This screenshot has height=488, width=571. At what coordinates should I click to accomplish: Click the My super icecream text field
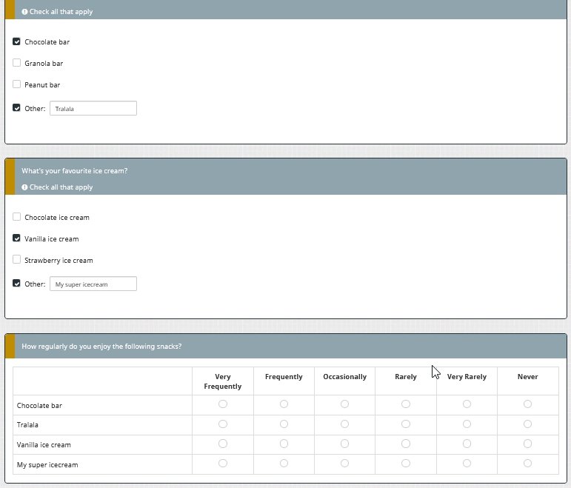[93, 284]
